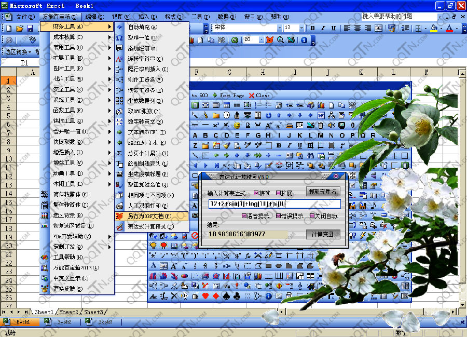The height and width of the screenshot is (337, 467).
Task: Click the Italic formatting icon
Action: click(323, 28)
